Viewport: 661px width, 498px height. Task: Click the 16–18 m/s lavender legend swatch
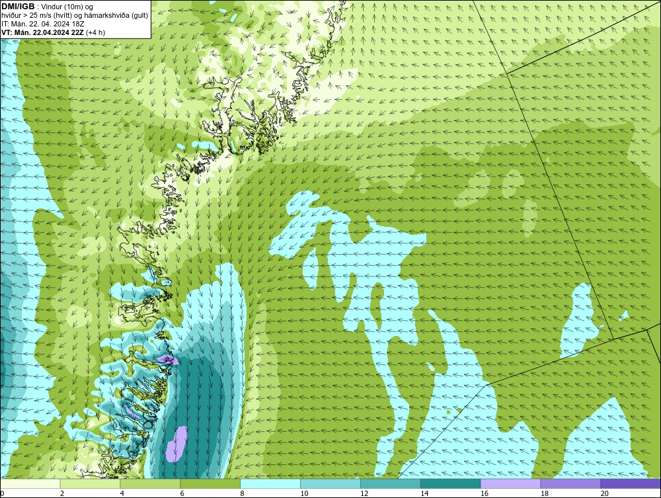(510, 483)
